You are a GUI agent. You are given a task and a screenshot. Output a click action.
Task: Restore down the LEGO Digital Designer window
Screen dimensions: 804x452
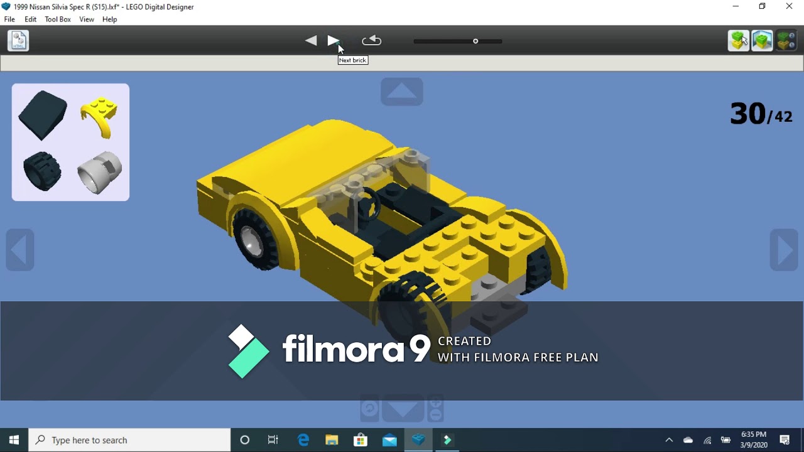tap(762, 6)
